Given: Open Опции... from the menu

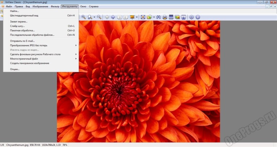Looking at the screenshot, I should tap(41, 69).
